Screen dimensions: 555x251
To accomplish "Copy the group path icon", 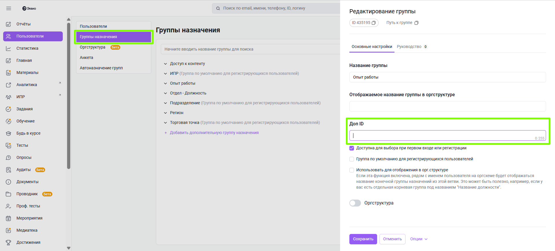I will tap(416, 23).
